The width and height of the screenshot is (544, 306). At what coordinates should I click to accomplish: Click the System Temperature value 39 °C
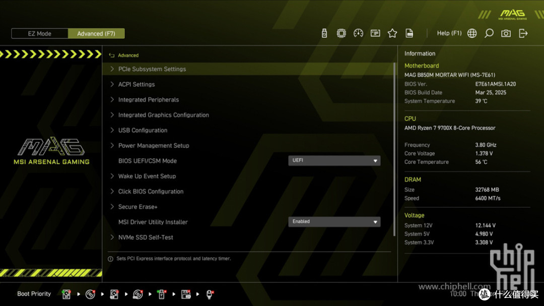point(481,101)
